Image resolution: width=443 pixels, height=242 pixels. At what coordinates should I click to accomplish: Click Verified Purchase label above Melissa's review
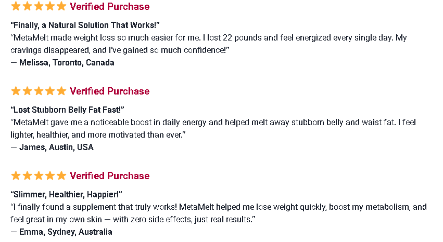click(109, 7)
